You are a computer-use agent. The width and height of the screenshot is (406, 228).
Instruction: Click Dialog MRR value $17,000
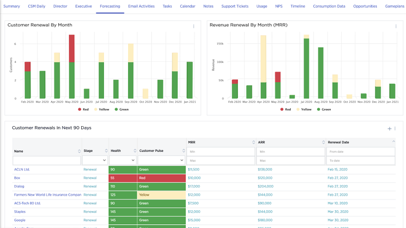(x=194, y=187)
